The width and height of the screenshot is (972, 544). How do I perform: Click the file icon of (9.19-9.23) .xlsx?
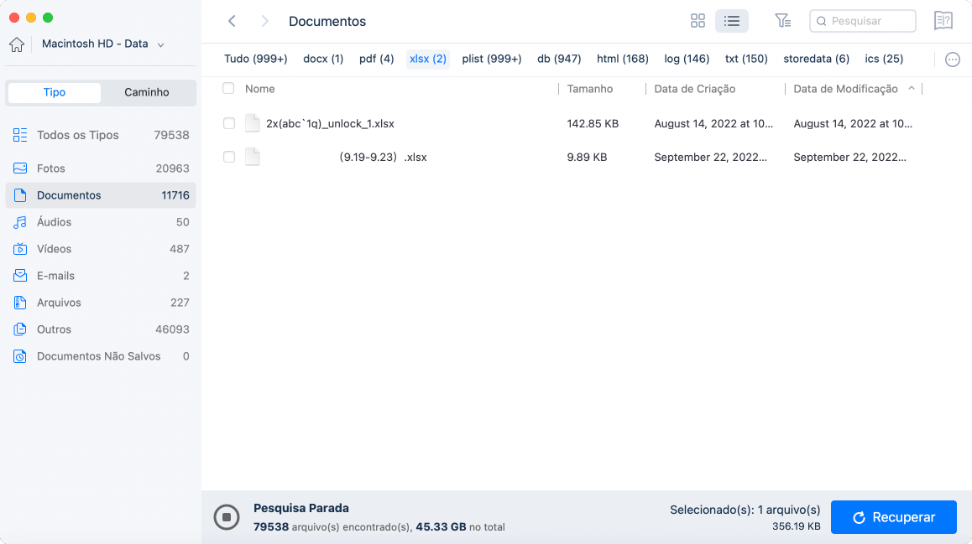point(253,157)
